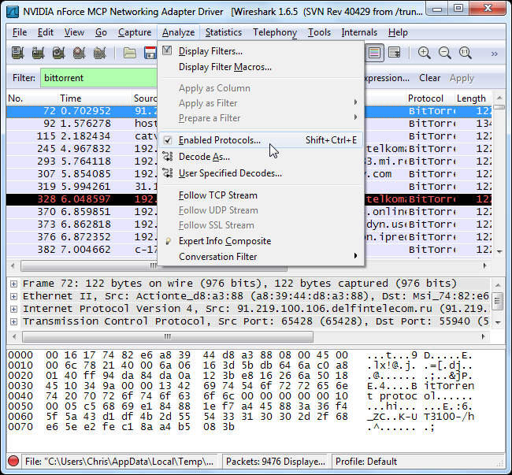Click the Filter label button

point(24,78)
